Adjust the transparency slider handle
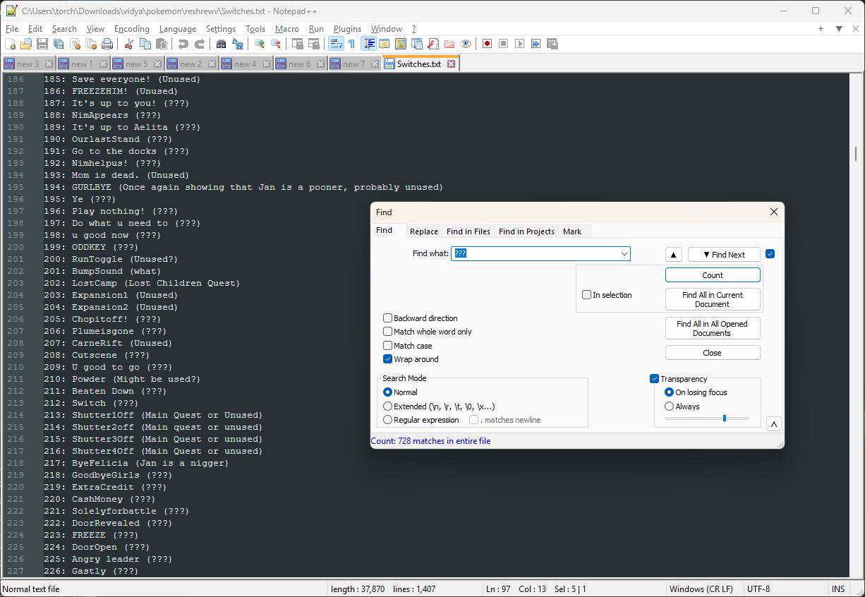Screen dimensions: 865x597 click(x=724, y=418)
